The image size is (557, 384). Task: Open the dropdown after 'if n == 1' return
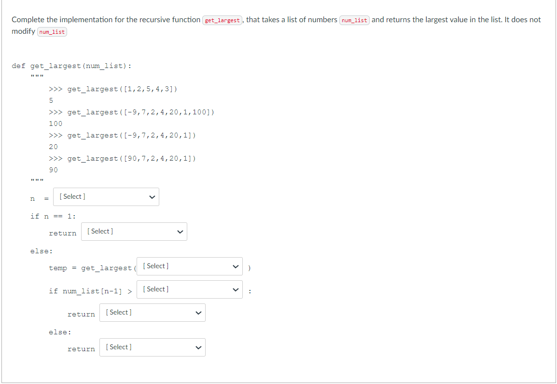pyautogui.click(x=134, y=232)
